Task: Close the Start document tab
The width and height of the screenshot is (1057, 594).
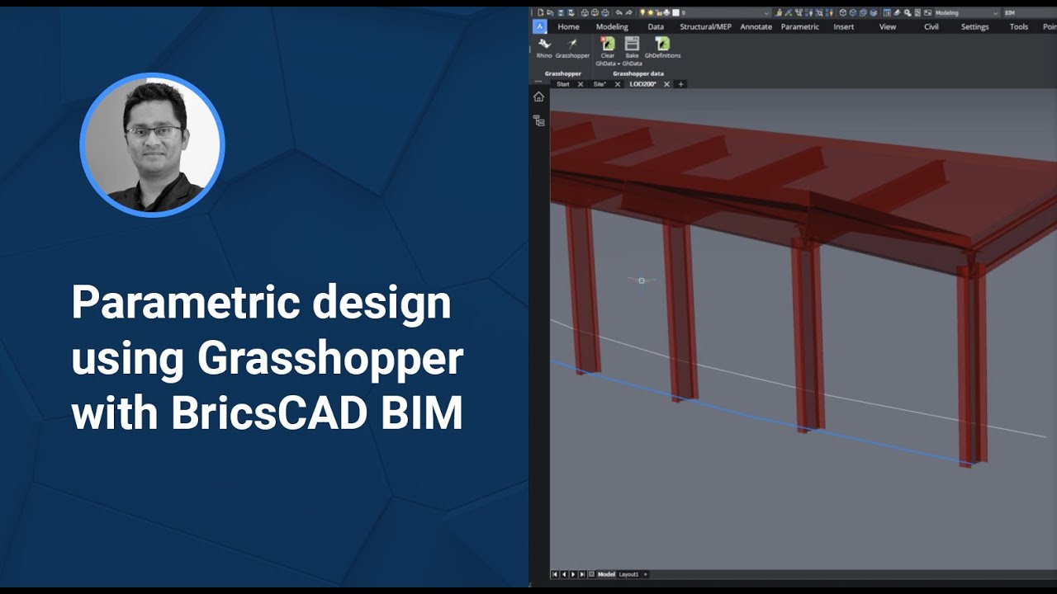Action: (581, 84)
